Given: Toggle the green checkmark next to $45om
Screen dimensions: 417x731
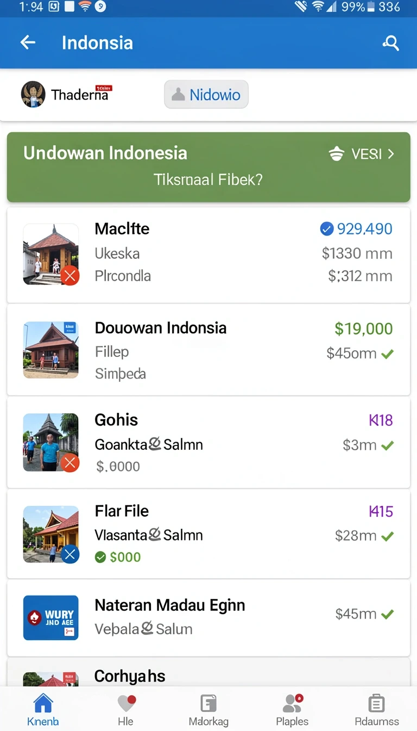Looking at the screenshot, I should tap(387, 354).
